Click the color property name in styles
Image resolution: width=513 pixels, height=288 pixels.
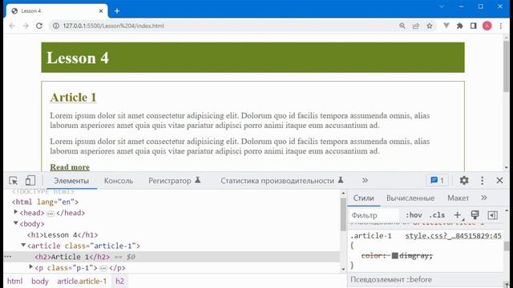(373, 256)
